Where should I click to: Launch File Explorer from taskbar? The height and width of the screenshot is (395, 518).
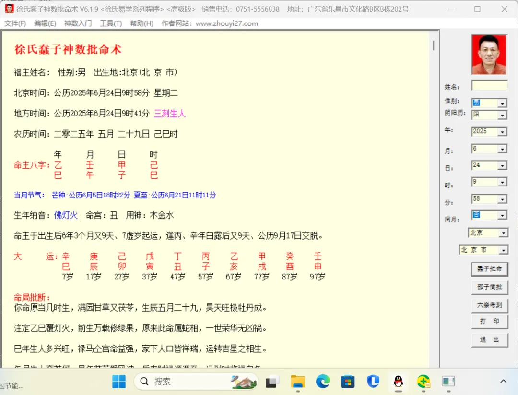(298, 382)
